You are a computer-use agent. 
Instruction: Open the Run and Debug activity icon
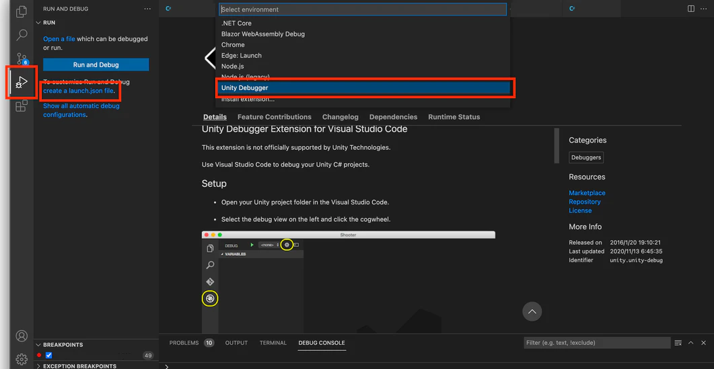tap(22, 82)
